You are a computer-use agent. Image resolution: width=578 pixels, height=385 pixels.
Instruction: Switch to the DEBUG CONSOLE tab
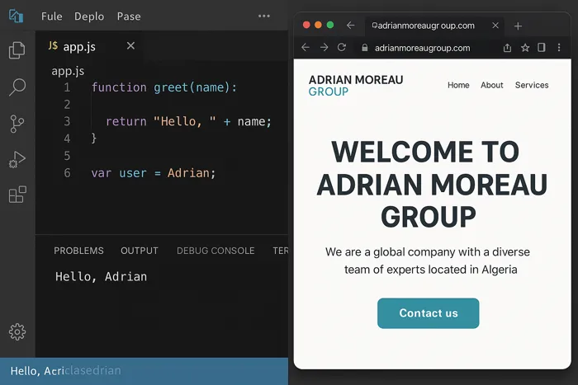[216, 251]
